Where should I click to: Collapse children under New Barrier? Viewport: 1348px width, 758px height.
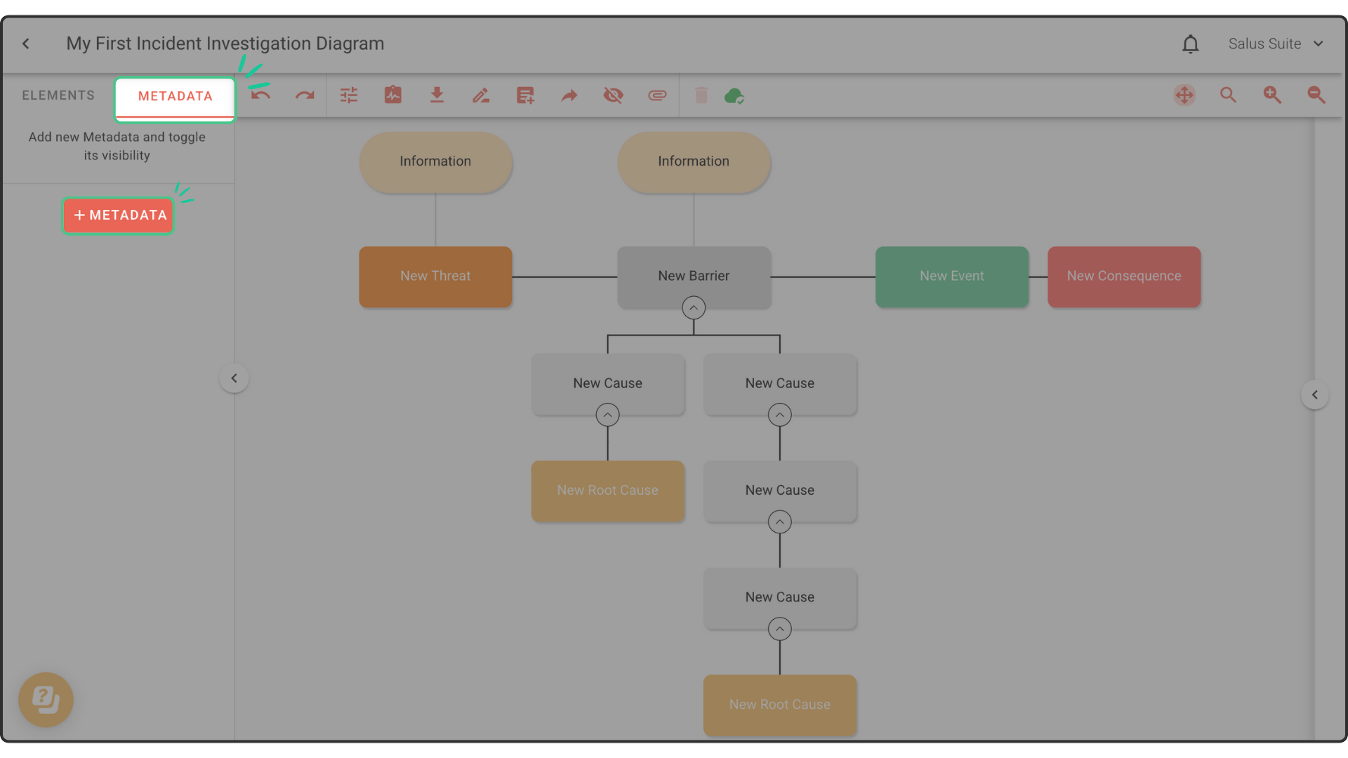[694, 308]
